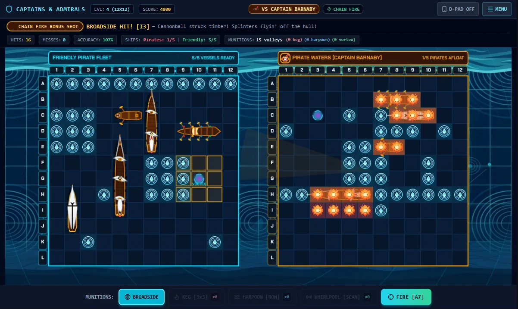Click the miss splash at Pirate Waters I7
The height and width of the screenshot is (309, 518).
[x=381, y=211]
